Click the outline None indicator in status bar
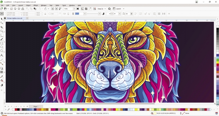This screenshot has width=219, height=116. pos(185,113)
